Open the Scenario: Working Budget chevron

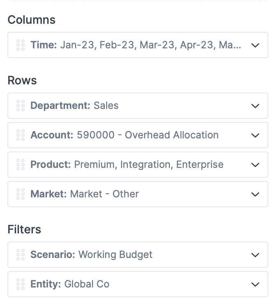(255, 255)
